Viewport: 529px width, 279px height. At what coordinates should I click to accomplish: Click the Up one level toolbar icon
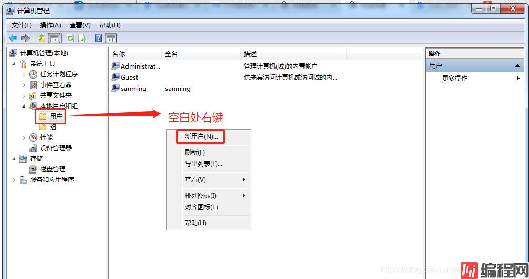(42, 38)
